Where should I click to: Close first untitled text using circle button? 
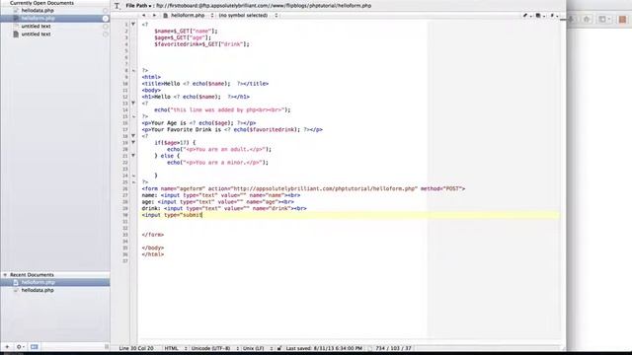(x=106, y=27)
